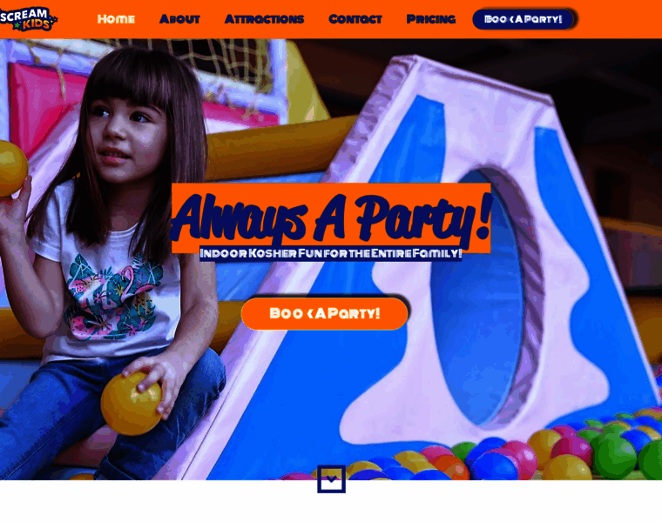Viewport: 662px width, 522px height.
Task: Open the Attractions nav link
Action: coord(264,19)
